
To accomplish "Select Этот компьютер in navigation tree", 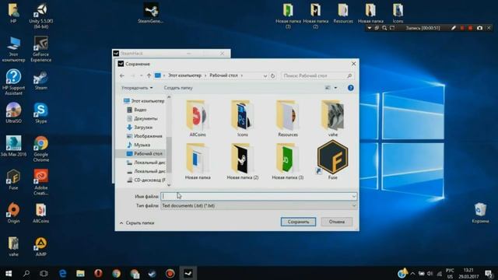I will coord(144,101).
